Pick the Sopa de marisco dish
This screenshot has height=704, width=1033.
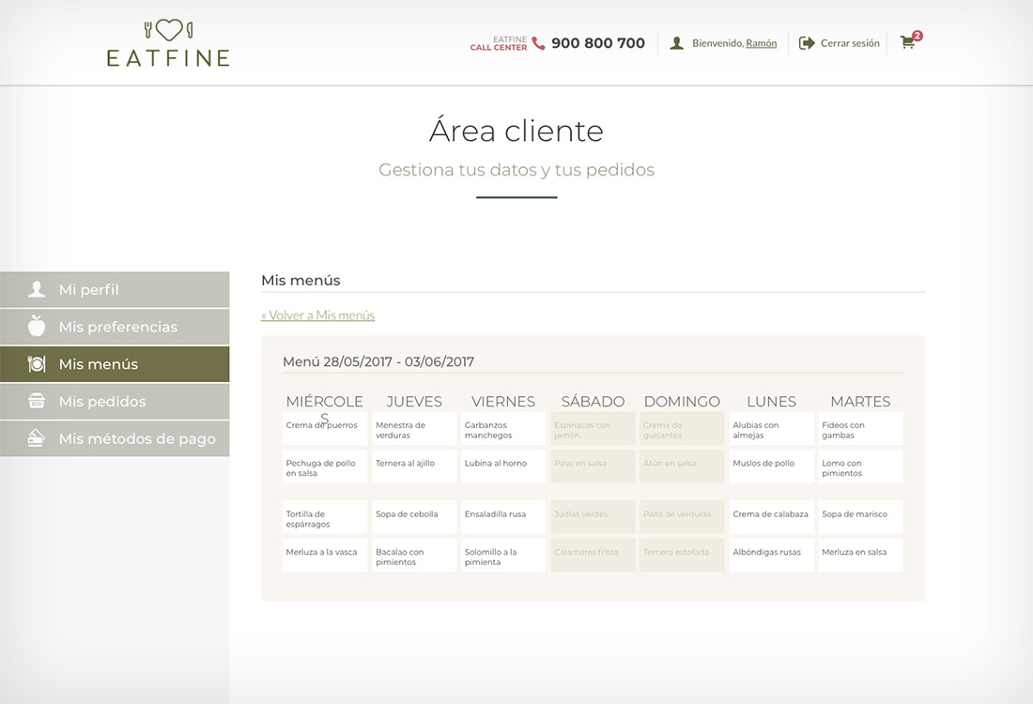point(860,516)
